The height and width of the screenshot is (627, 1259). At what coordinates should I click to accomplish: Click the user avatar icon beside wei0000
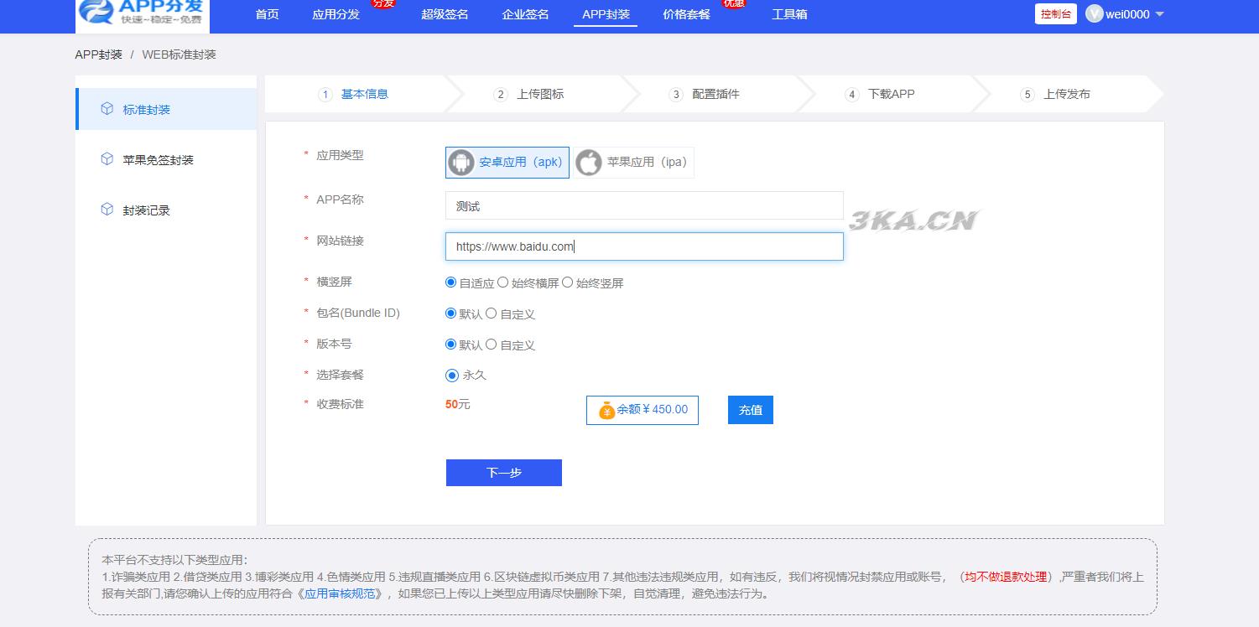click(x=1094, y=14)
